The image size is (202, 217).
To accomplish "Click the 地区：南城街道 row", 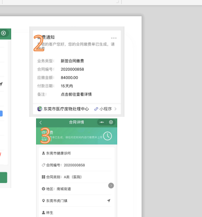I will [77, 189].
